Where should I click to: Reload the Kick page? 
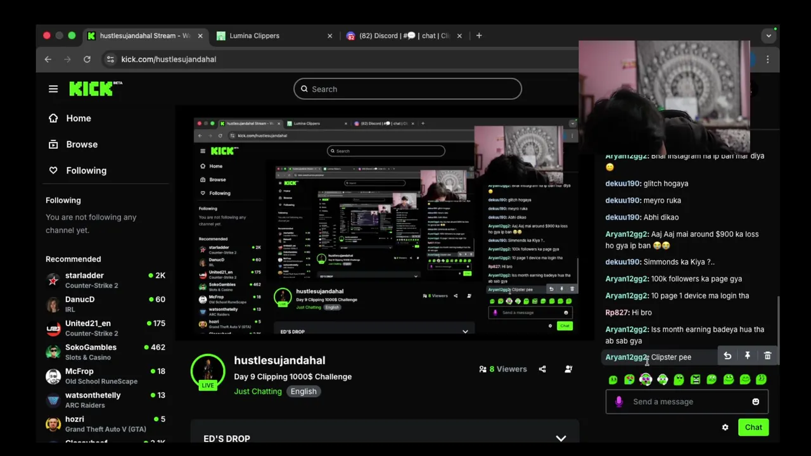(87, 59)
